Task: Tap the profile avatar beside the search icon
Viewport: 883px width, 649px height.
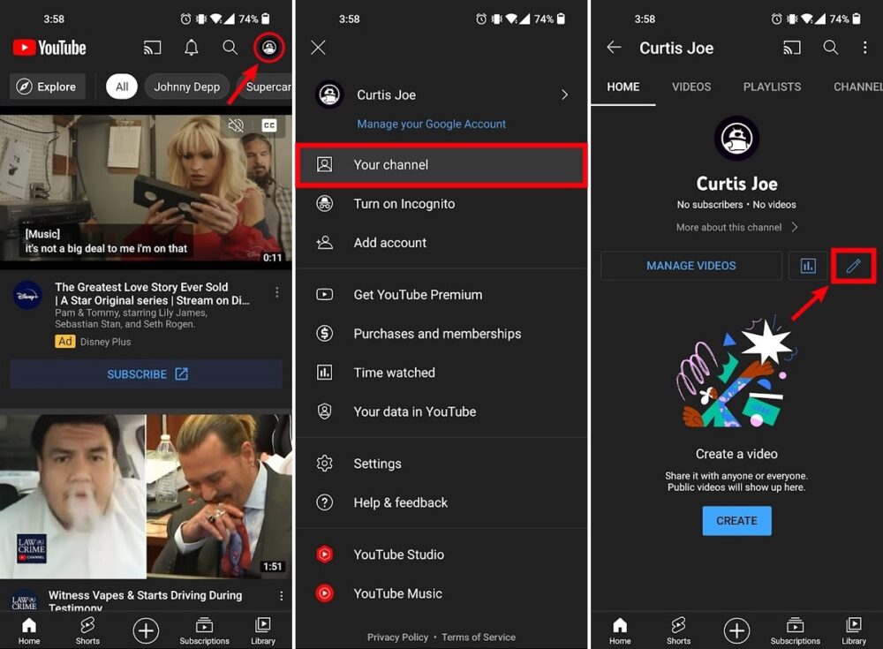Action: pyautogui.click(x=269, y=48)
